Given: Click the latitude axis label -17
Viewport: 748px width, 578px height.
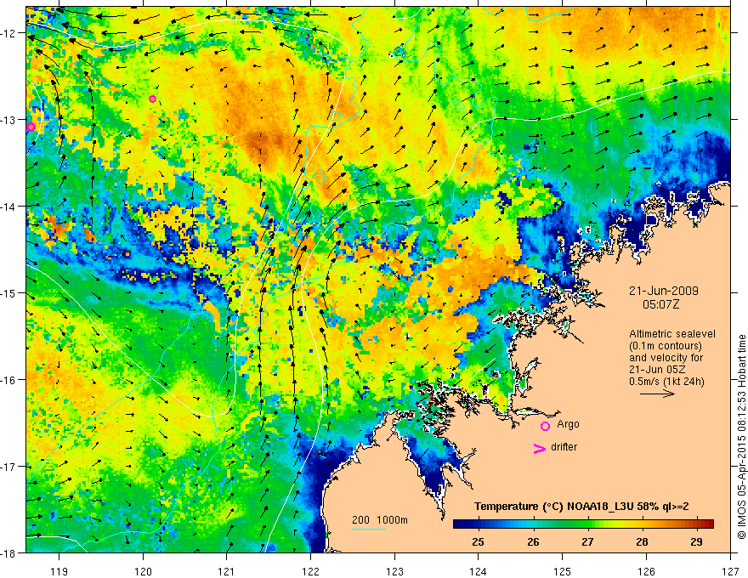Looking at the screenshot, I should point(9,467).
